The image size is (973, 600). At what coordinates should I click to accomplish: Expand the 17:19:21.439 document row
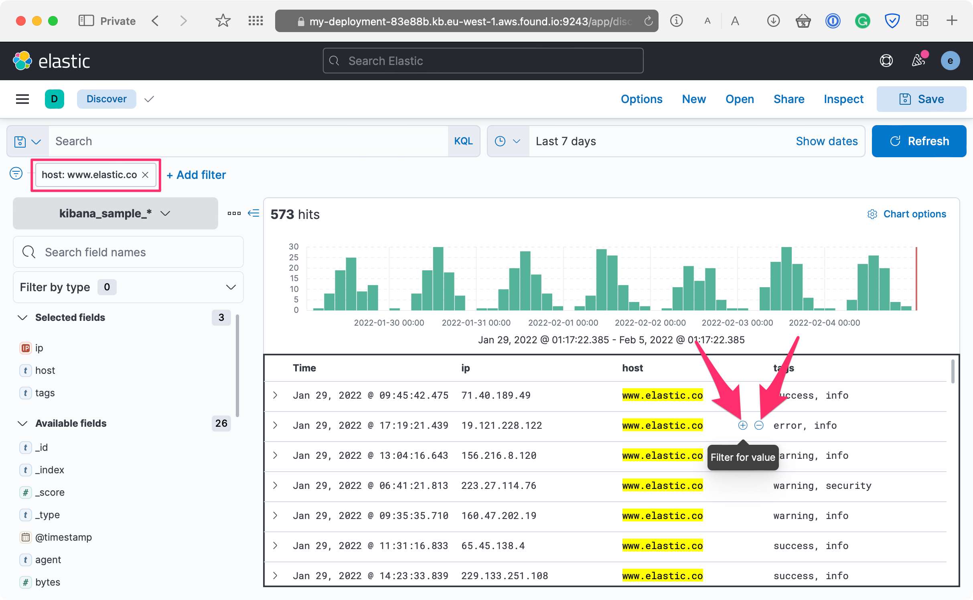coord(275,425)
